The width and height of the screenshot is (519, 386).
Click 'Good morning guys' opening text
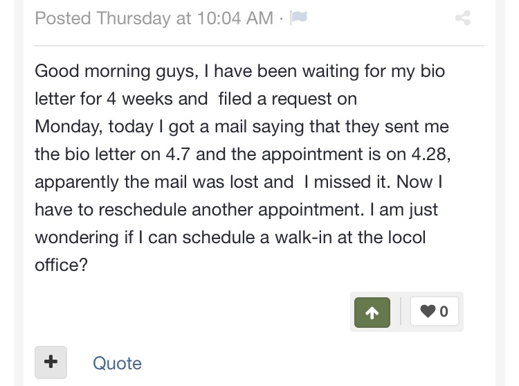pyautogui.click(x=116, y=71)
